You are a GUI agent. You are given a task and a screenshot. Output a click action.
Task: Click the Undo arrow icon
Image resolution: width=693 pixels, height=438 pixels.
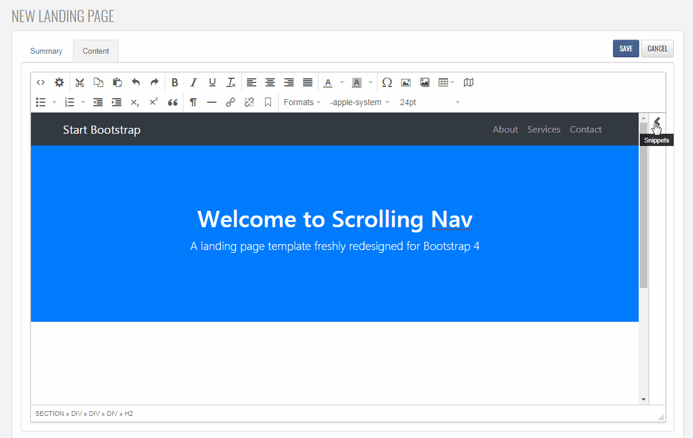click(x=136, y=82)
